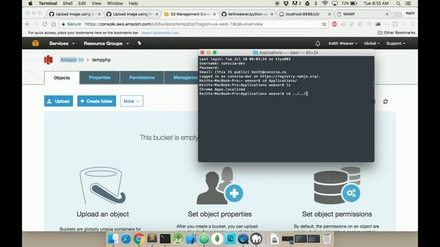Follow the Amazon S3 breadcrumb link

coord(71,60)
